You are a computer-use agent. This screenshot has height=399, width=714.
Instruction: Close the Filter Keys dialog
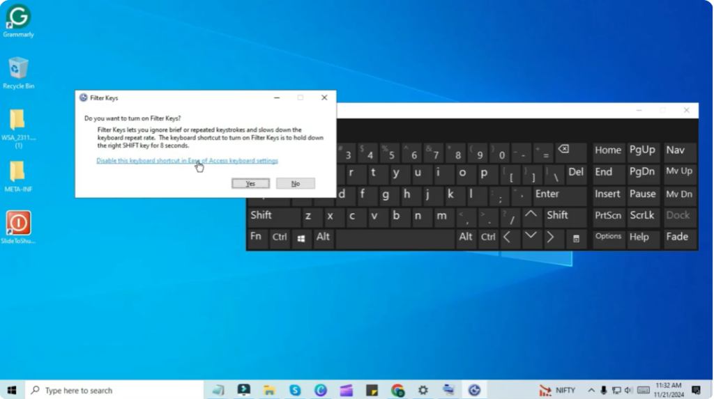coord(324,97)
